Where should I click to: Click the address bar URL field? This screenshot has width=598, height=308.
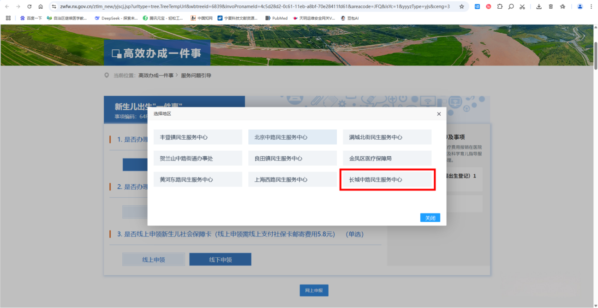(x=254, y=6)
